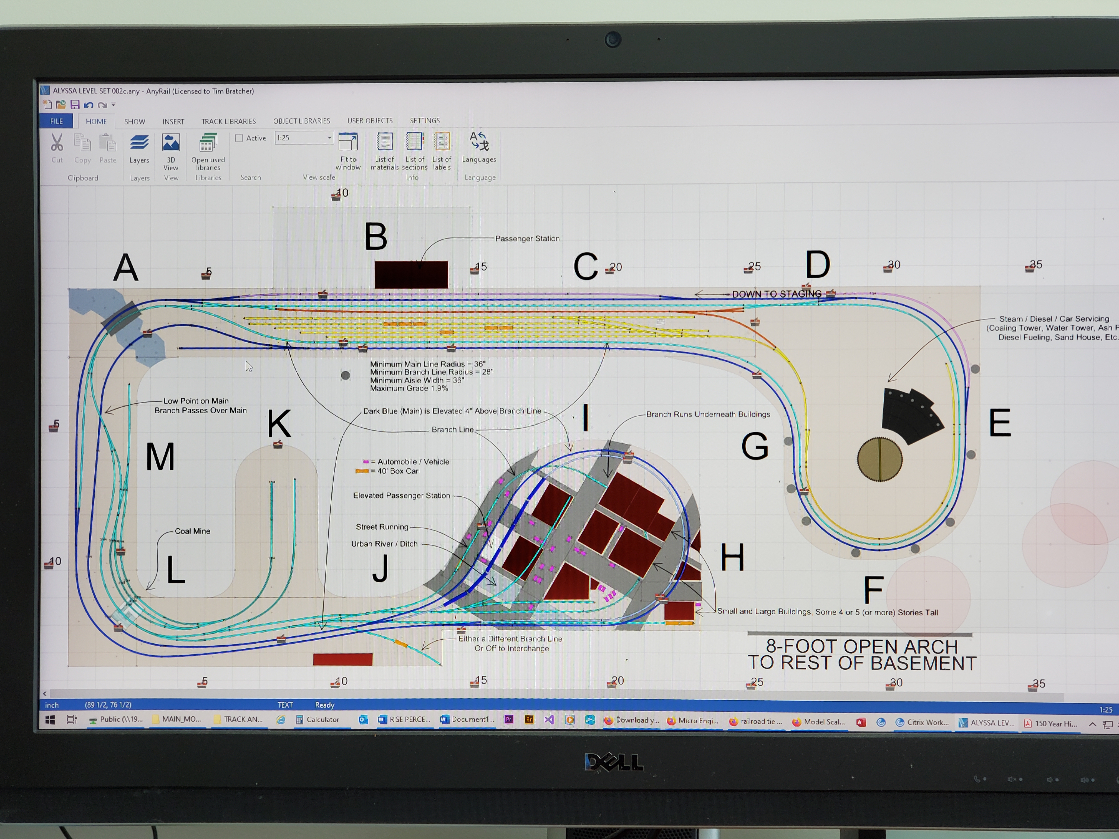Open the OBJECT LIBRARIES tab
Image resolution: width=1119 pixels, height=839 pixels.
(x=301, y=121)
